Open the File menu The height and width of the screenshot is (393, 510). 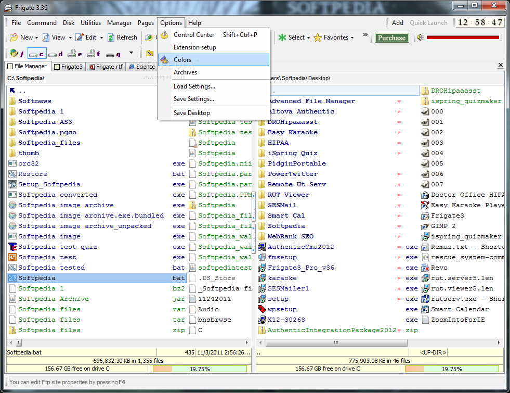point(16,23)
